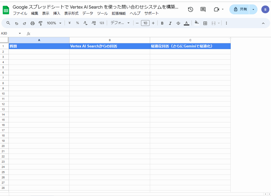Expand the Meet video call dropdown arrow
The height and width of the screenshot is (196, 271).
pos(223,9)
